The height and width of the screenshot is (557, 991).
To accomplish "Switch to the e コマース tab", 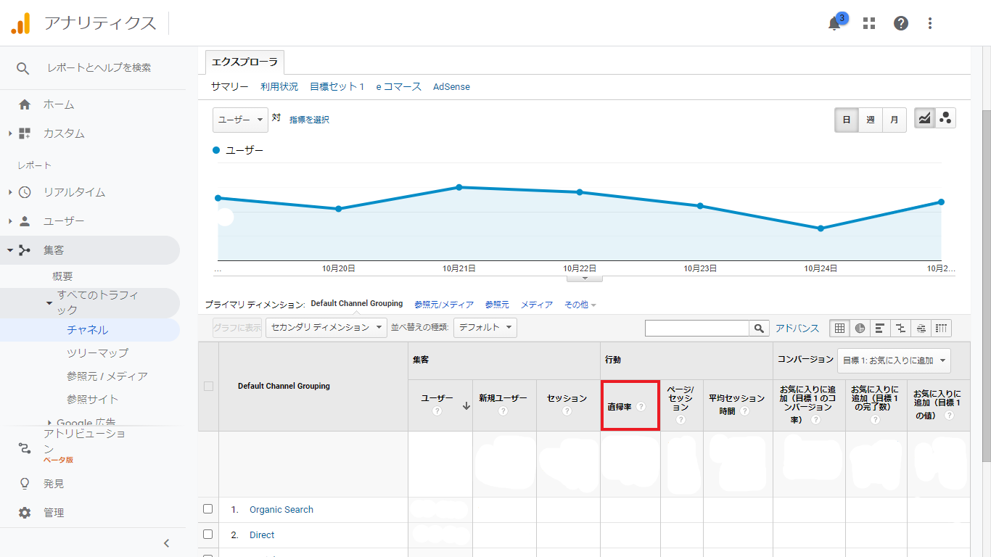I will (398, 87).
